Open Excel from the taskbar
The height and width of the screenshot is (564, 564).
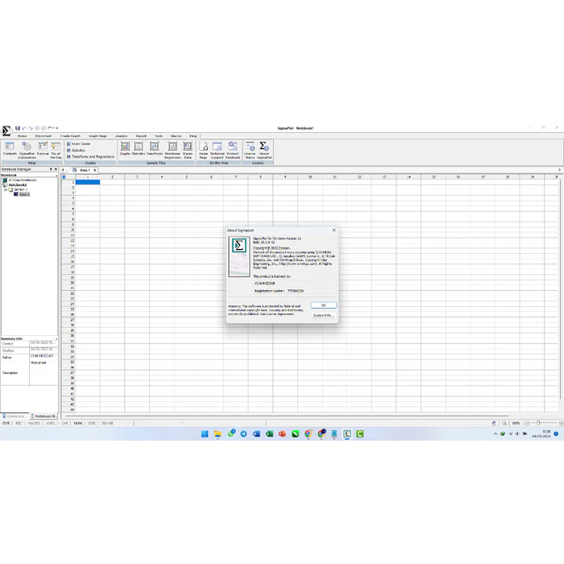click(269, 433)
